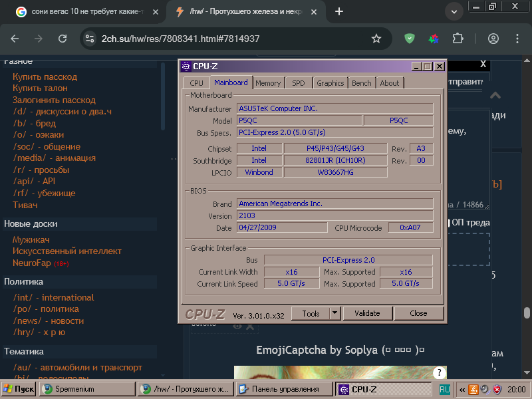Click the orange tray icon
532x399 pixels.
tap(473, 390)
